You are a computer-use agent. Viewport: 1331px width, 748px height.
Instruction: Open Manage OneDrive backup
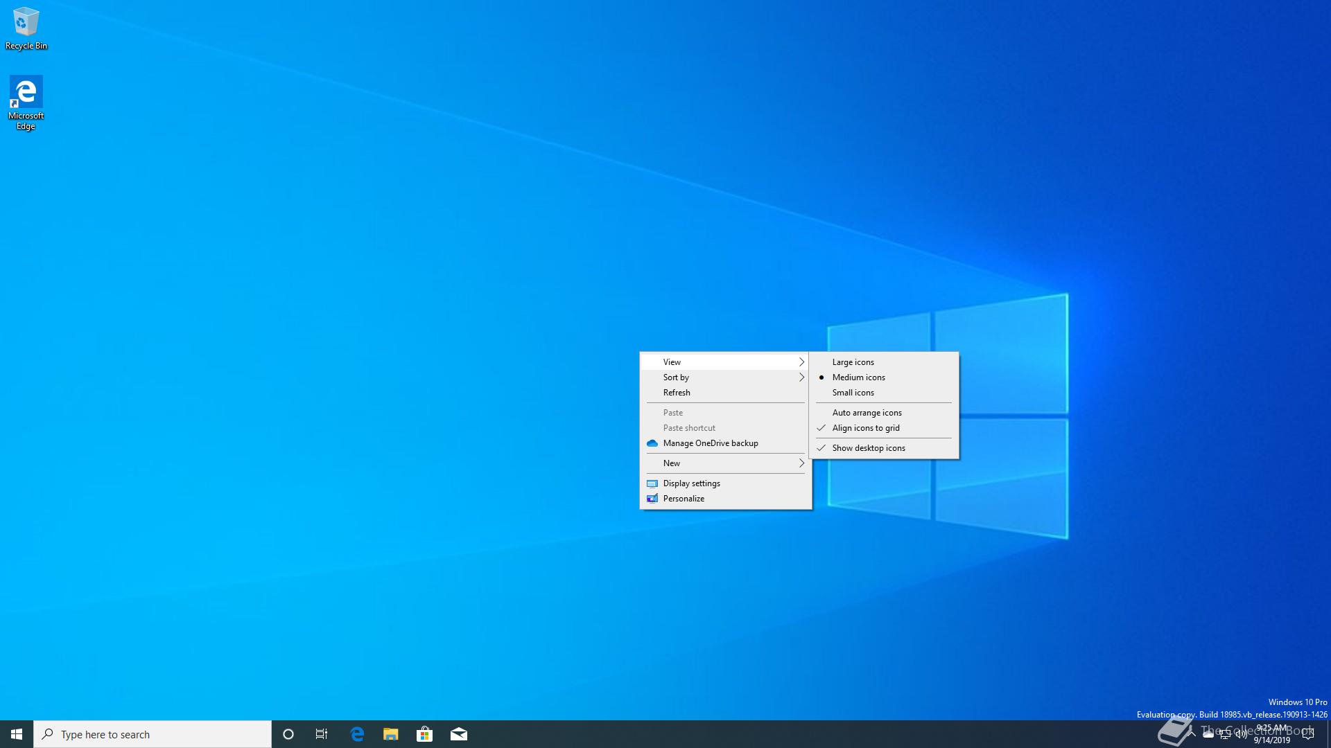725,443
